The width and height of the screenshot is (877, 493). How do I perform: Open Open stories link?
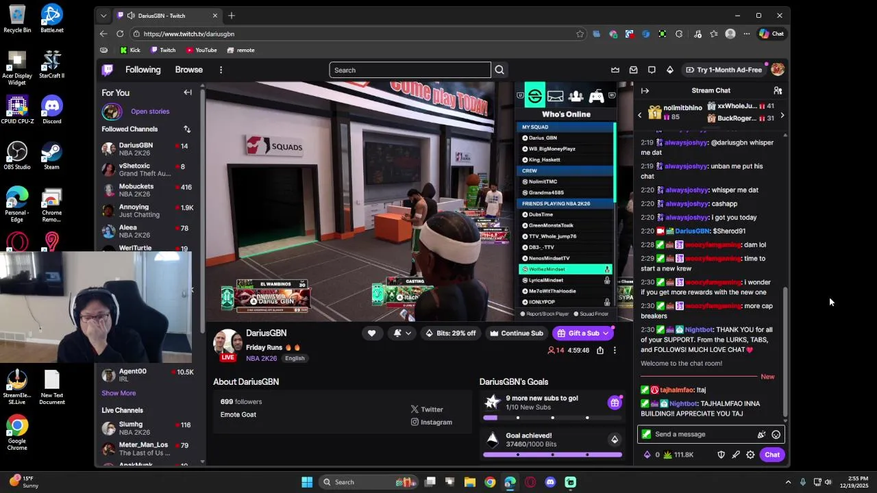coord(150,112)
